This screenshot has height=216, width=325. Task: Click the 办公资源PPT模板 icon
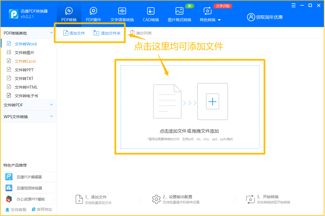click(9, 199)
